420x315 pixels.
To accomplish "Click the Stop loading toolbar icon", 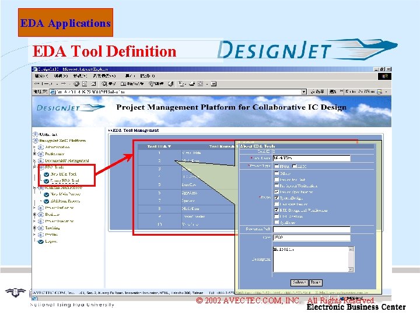I will coord(76,84).
